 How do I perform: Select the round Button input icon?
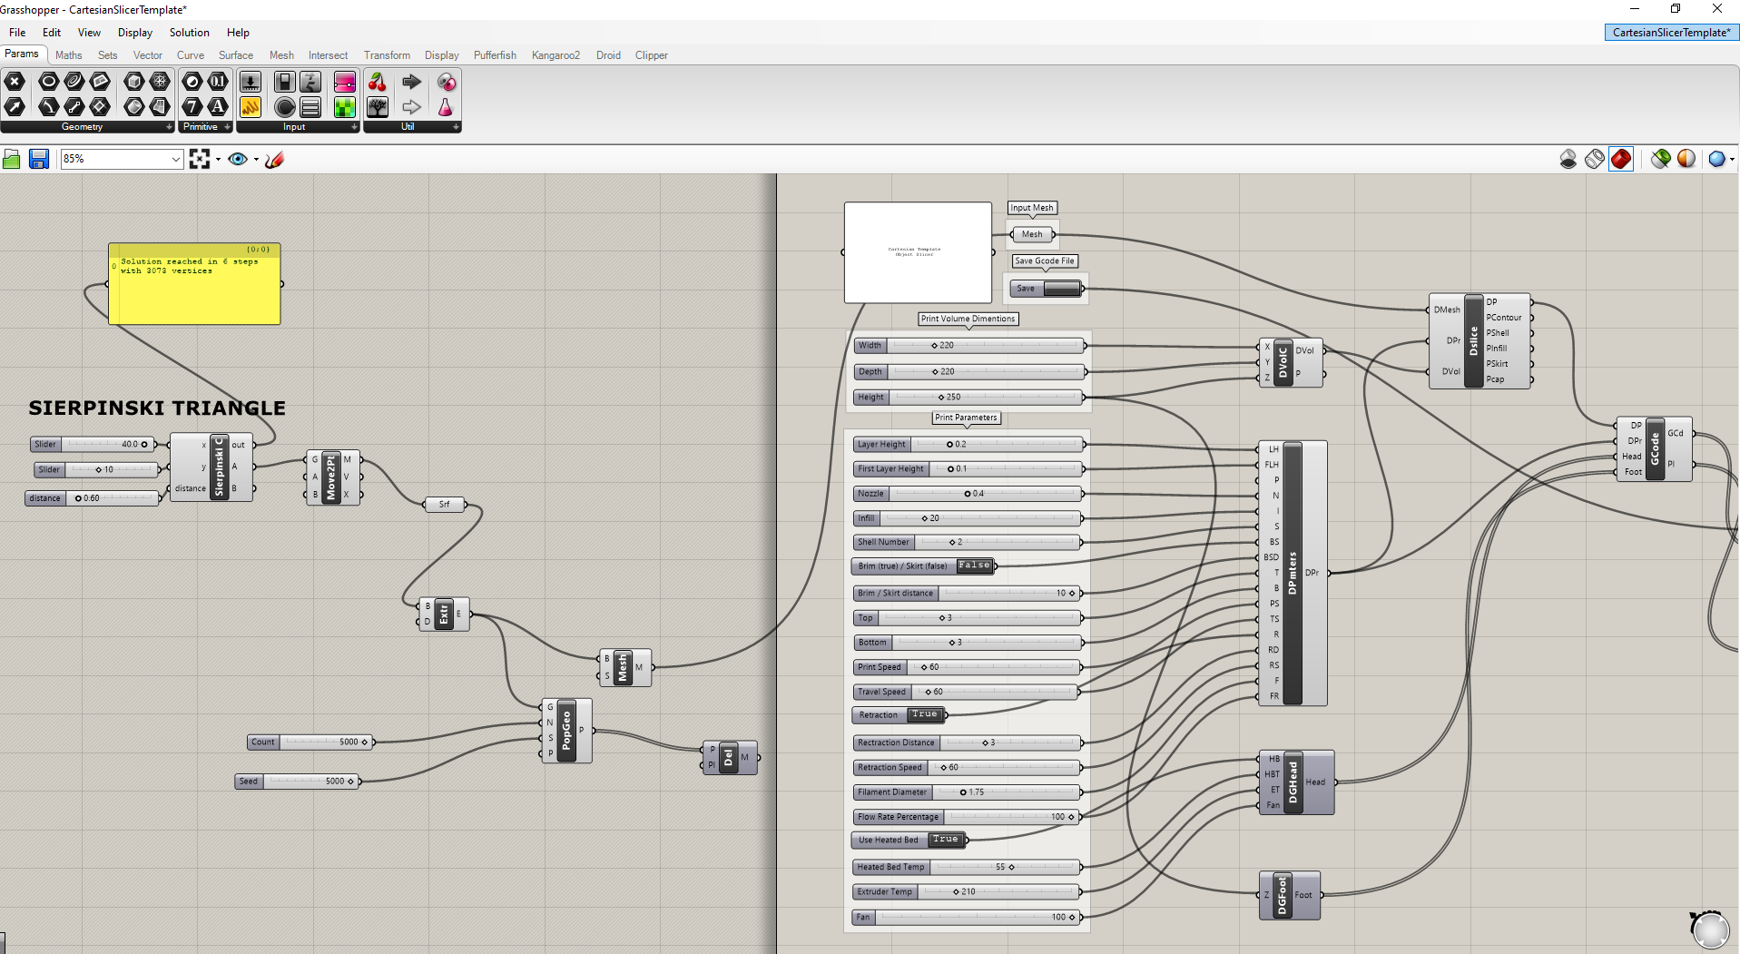coord(285,107)
